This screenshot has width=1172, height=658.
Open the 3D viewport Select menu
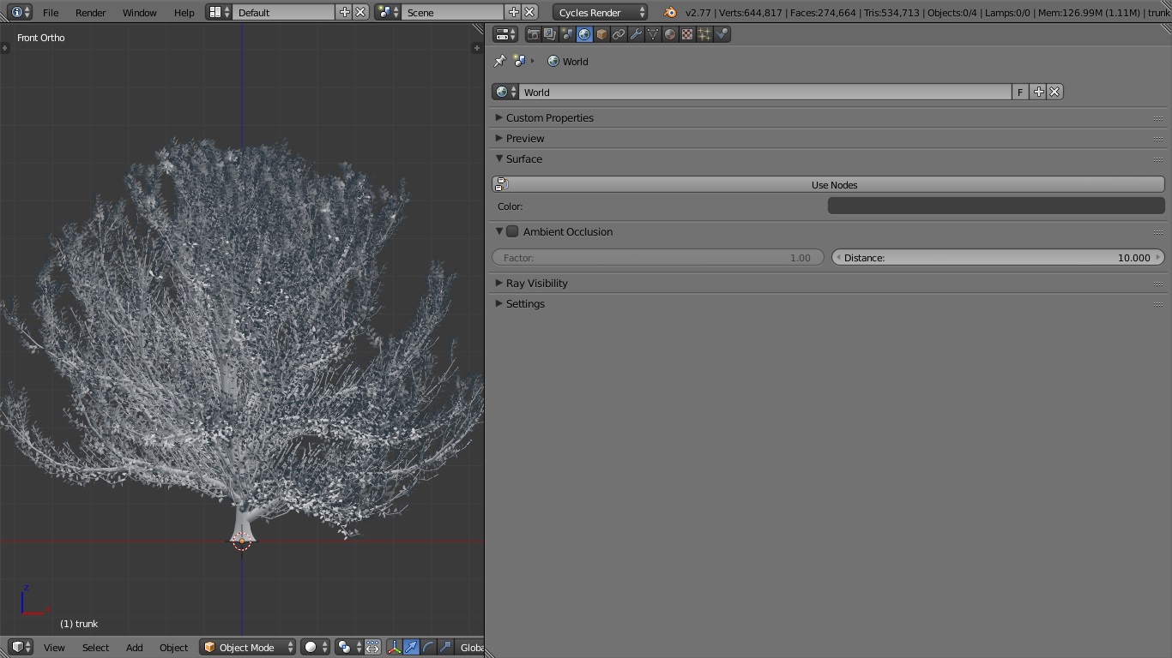coord(95,647)
